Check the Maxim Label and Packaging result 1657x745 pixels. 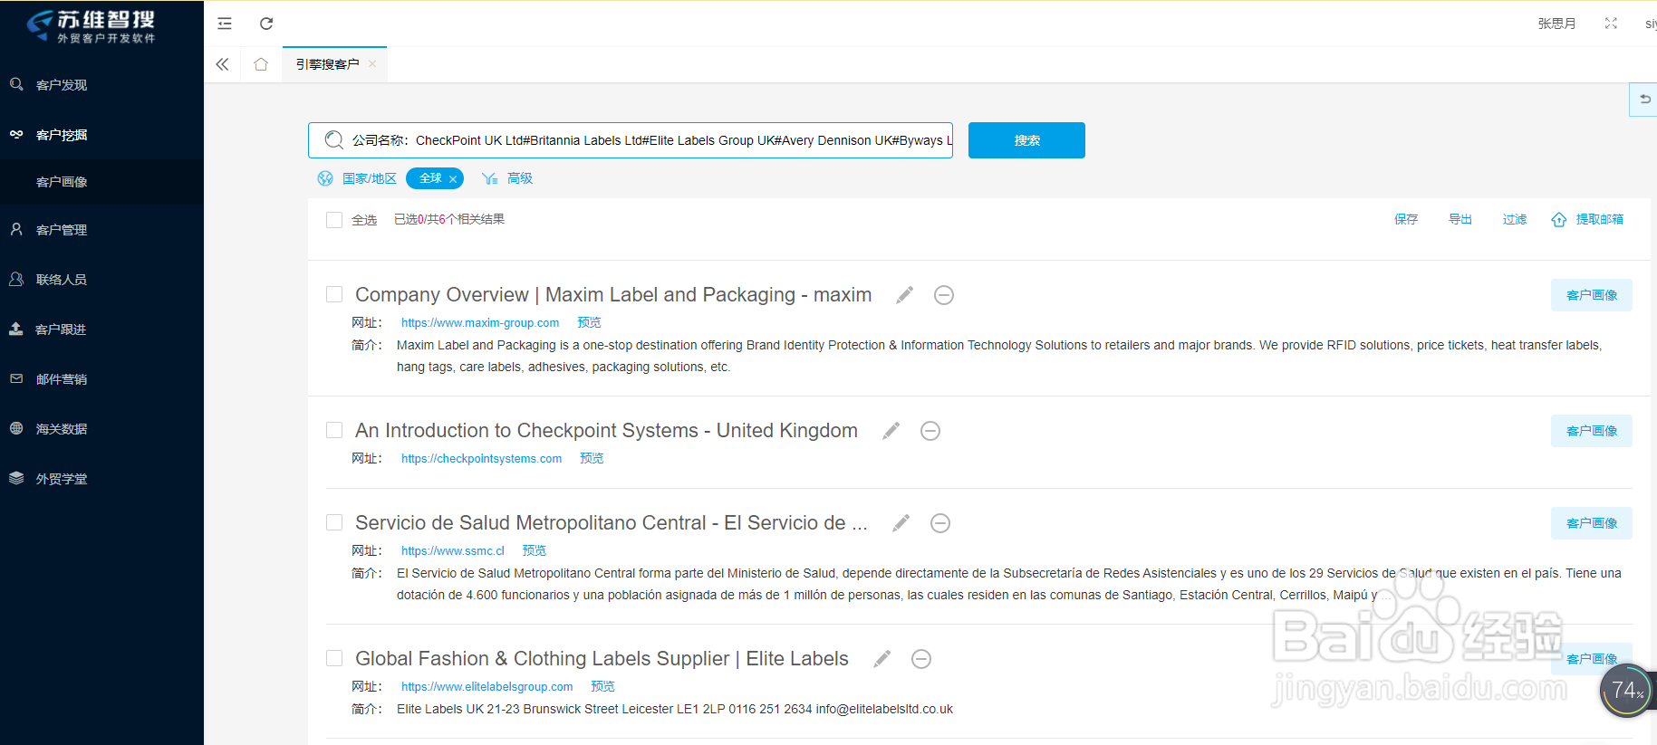pos(334,294)
